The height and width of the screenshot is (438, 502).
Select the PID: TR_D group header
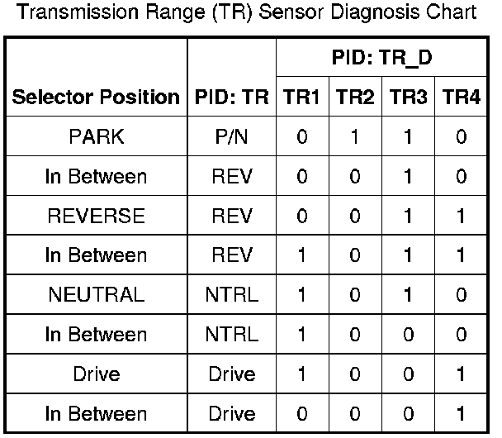(x=382, y=58)
